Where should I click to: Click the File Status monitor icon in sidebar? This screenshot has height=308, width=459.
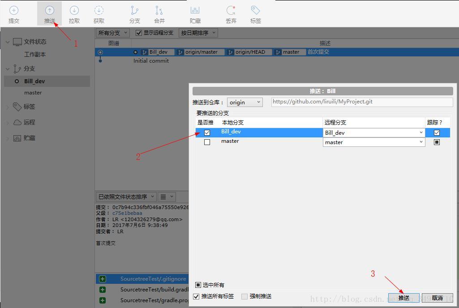coord(17,42)
